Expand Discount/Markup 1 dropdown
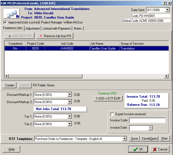Image resolution: width=173 pixels, height=155 pixels. pos(70,95)
